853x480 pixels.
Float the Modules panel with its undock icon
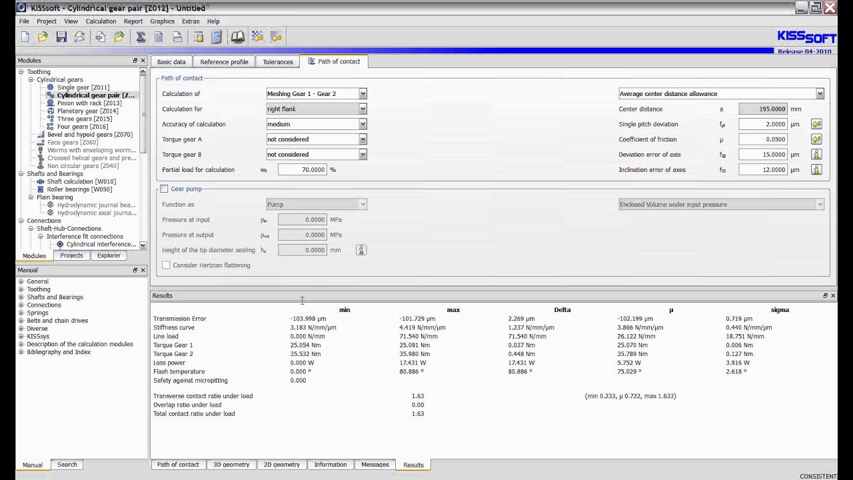[x=135, y=61]
